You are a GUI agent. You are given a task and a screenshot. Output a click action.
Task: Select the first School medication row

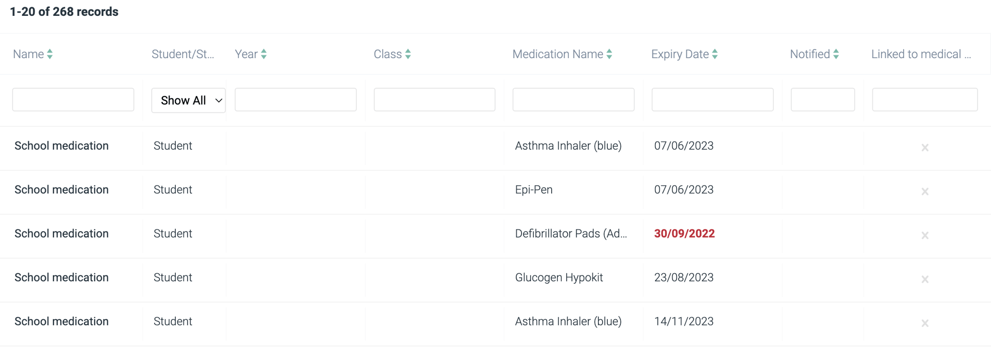tap(61, 145)
